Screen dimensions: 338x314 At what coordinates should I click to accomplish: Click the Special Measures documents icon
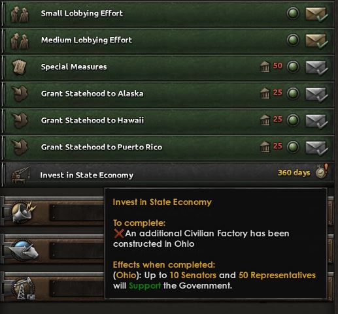(20, 67)
